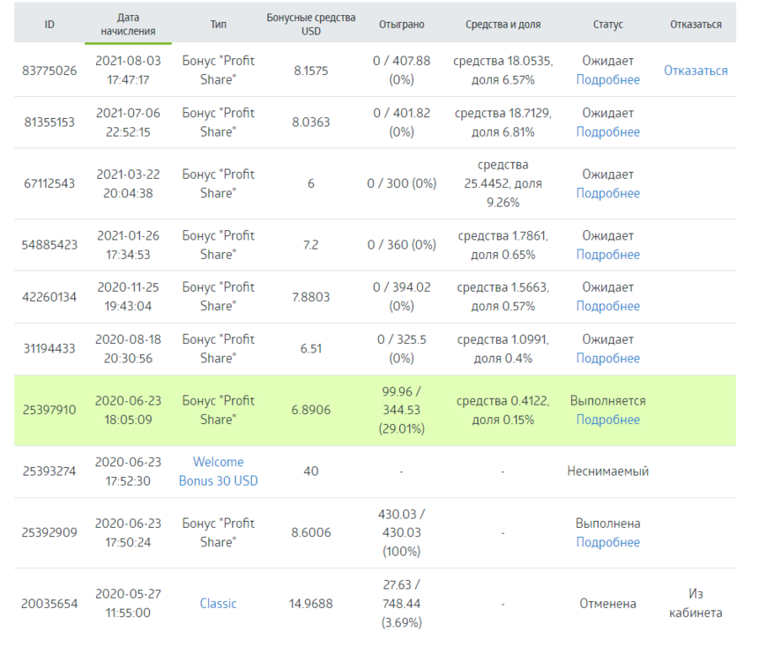Open Подробнее for bonus 54885423

pyautogui.click(x=607, y=254)
